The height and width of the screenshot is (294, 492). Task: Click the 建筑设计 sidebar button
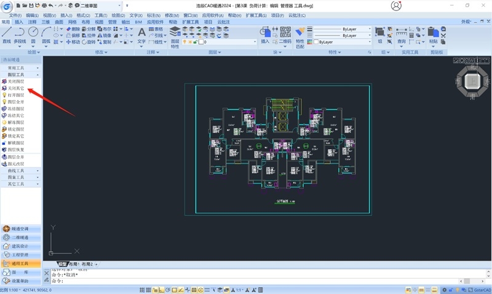click(x=20, y=246)
